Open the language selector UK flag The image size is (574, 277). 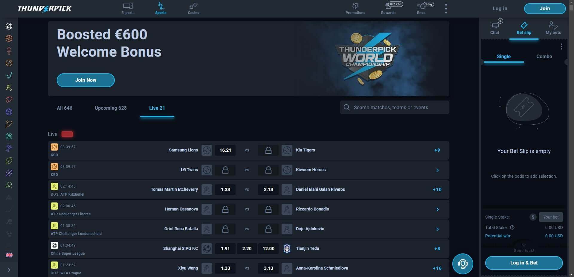[x=9, y=255]
